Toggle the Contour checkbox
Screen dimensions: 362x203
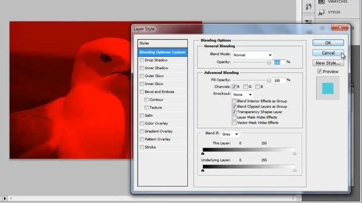pos(146,100)
